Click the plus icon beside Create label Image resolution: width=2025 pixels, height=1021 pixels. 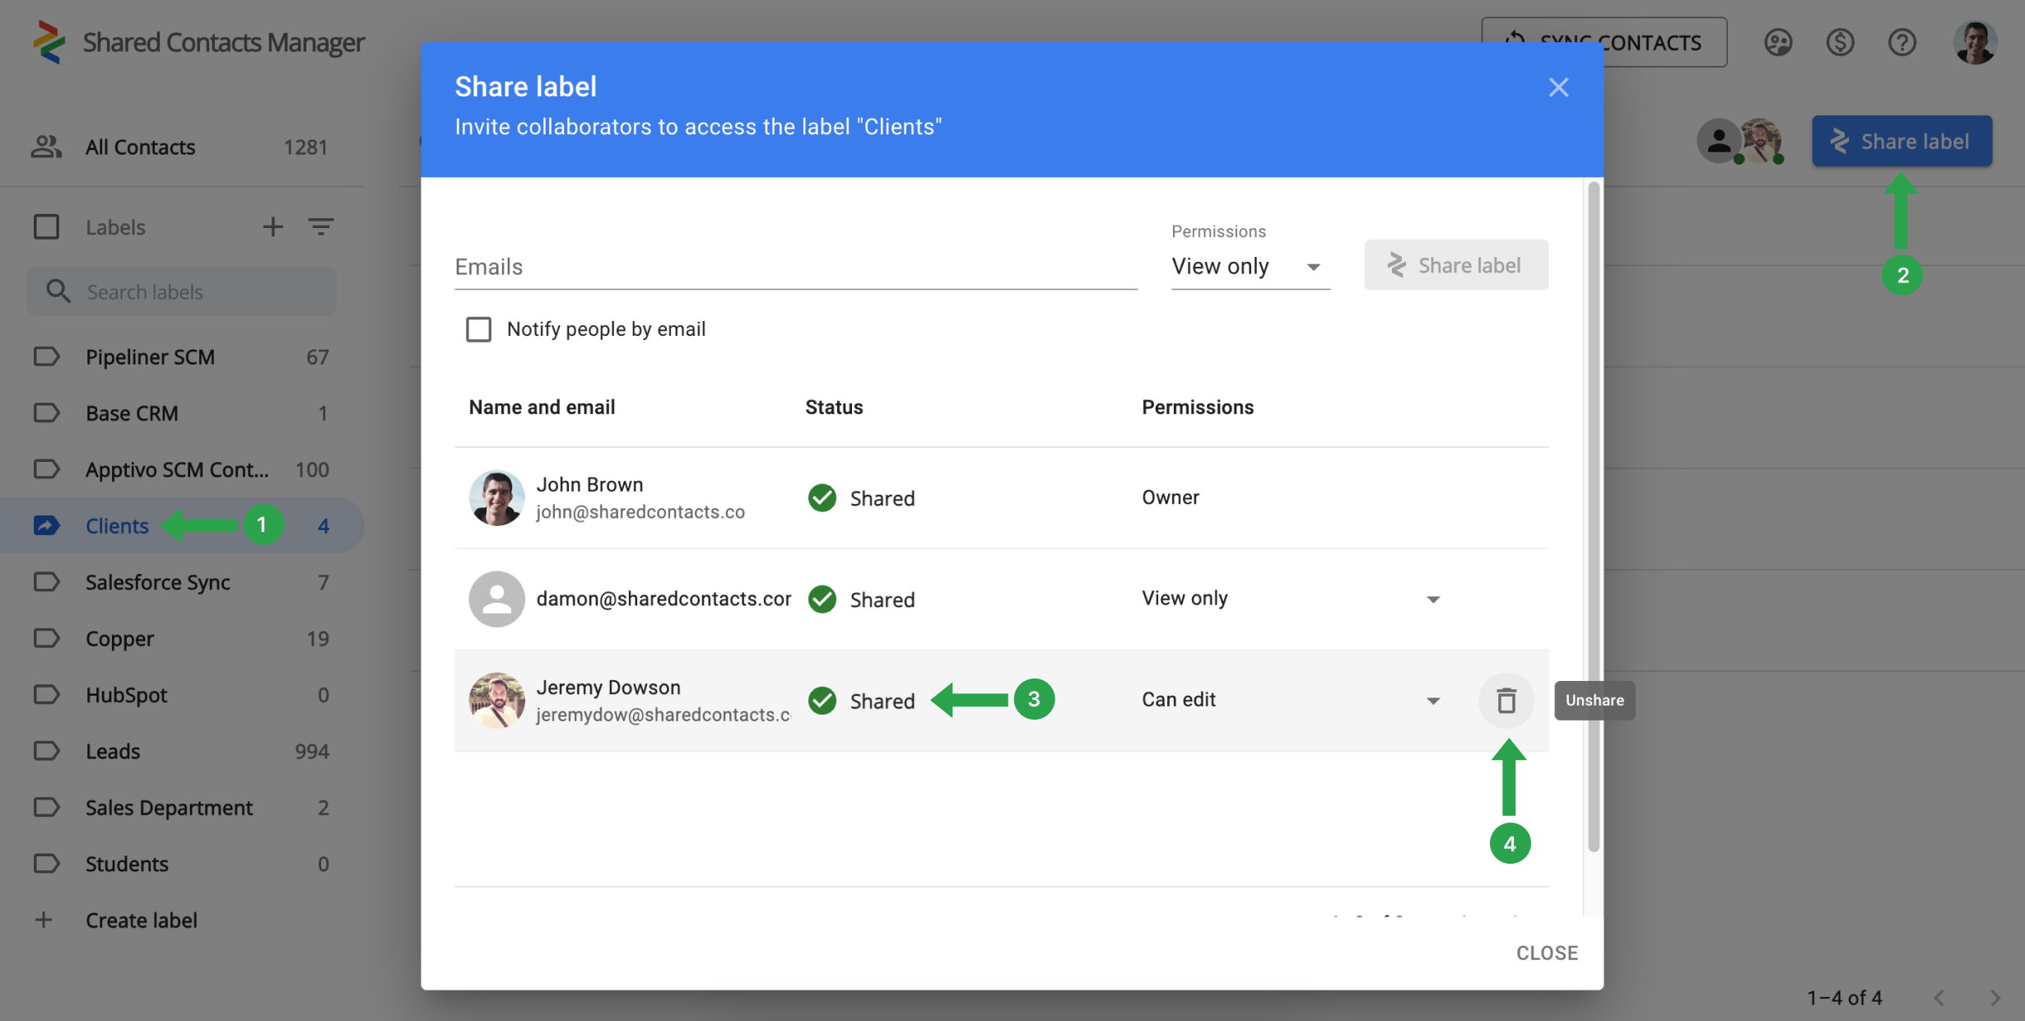tap(44, 920)
